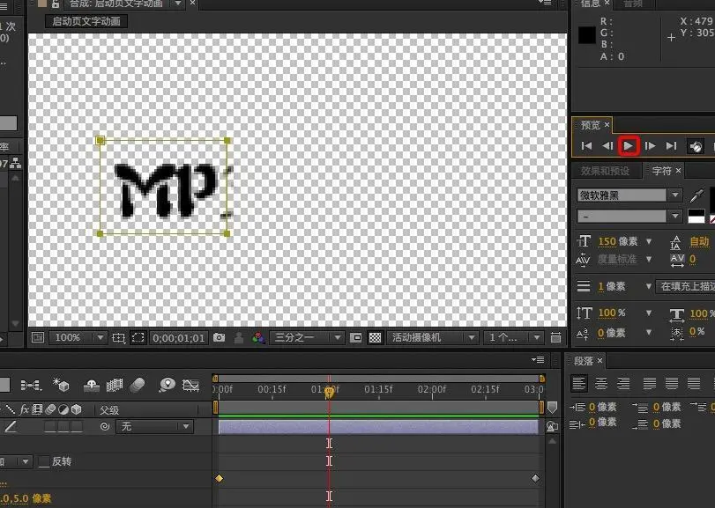The width and height of the screenshot is (715, 508).
Task: Click the Play button in the Preview panel
Action: [x=629, y=146]
